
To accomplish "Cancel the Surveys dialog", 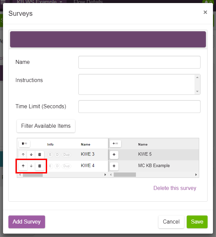I will [171, 222].
